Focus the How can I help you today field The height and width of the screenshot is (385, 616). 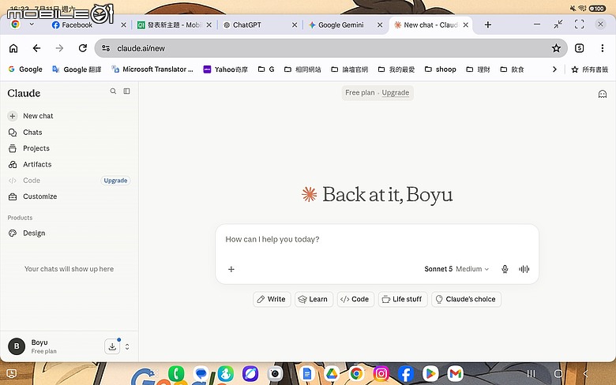pyautogui.click(x=377, y=239)
